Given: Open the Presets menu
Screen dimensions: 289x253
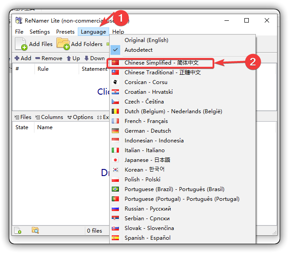Looking at the screenshot, I should click(x=65, y=32).
